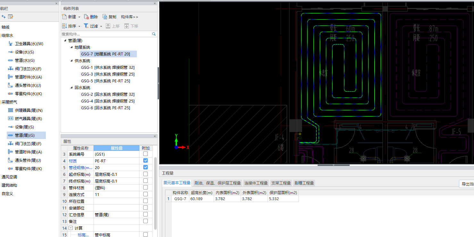Toggle 附加 checkbox for 系统编号
The image size is (474, 237).
pyautogui.click(x=146, y=154)
